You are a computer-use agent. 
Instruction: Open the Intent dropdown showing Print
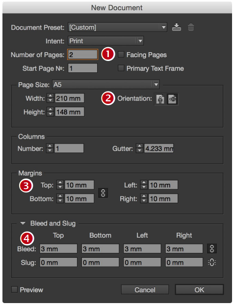pos(106,41)
